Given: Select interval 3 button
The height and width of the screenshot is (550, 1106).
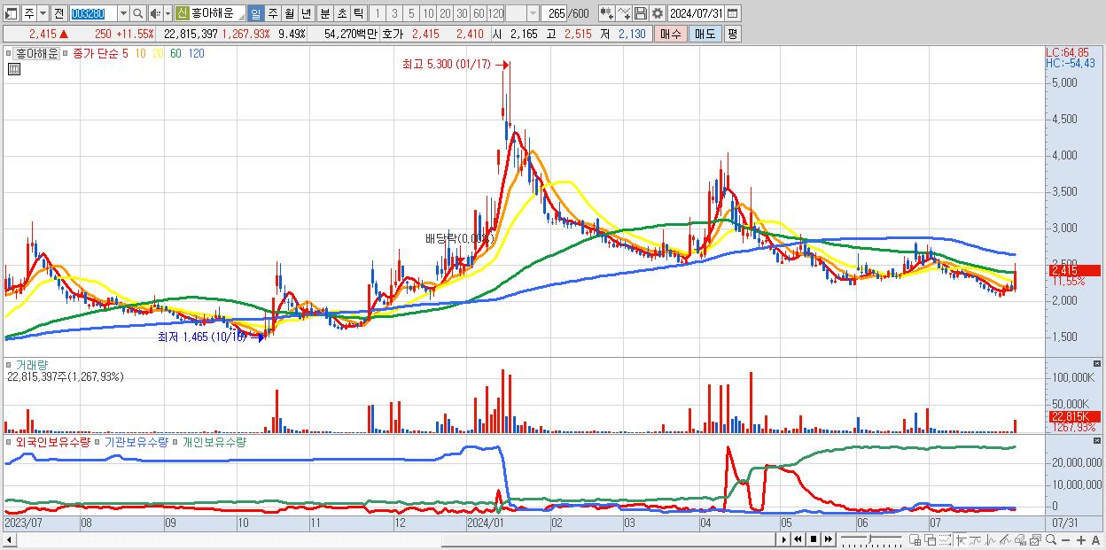Looking at the screenshot, I should (394, 13).
